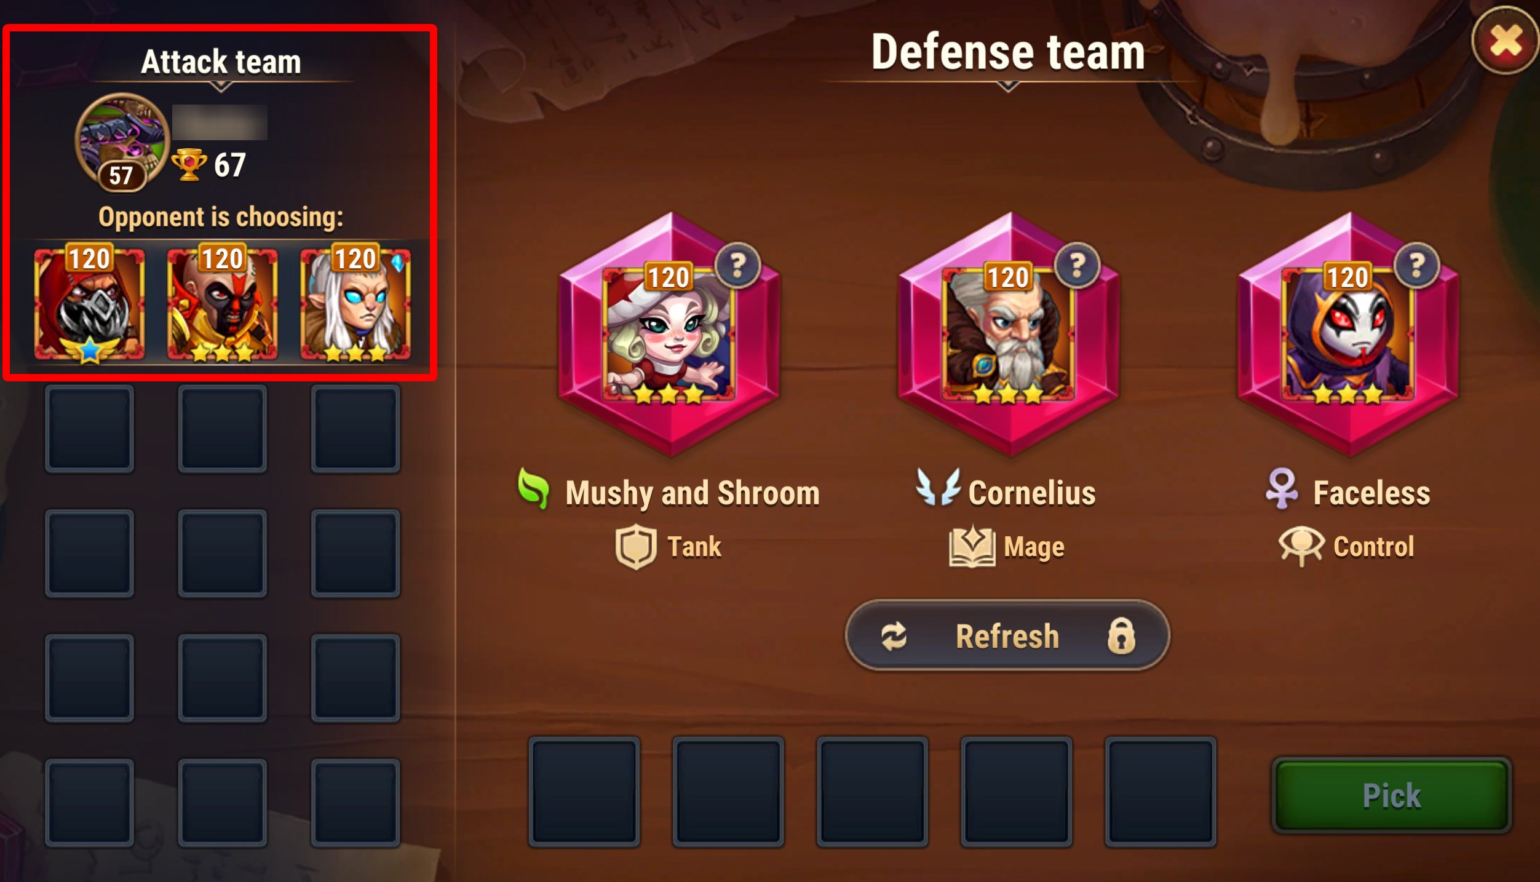Open info question mark on Faceless

[x=1416, y=265]
